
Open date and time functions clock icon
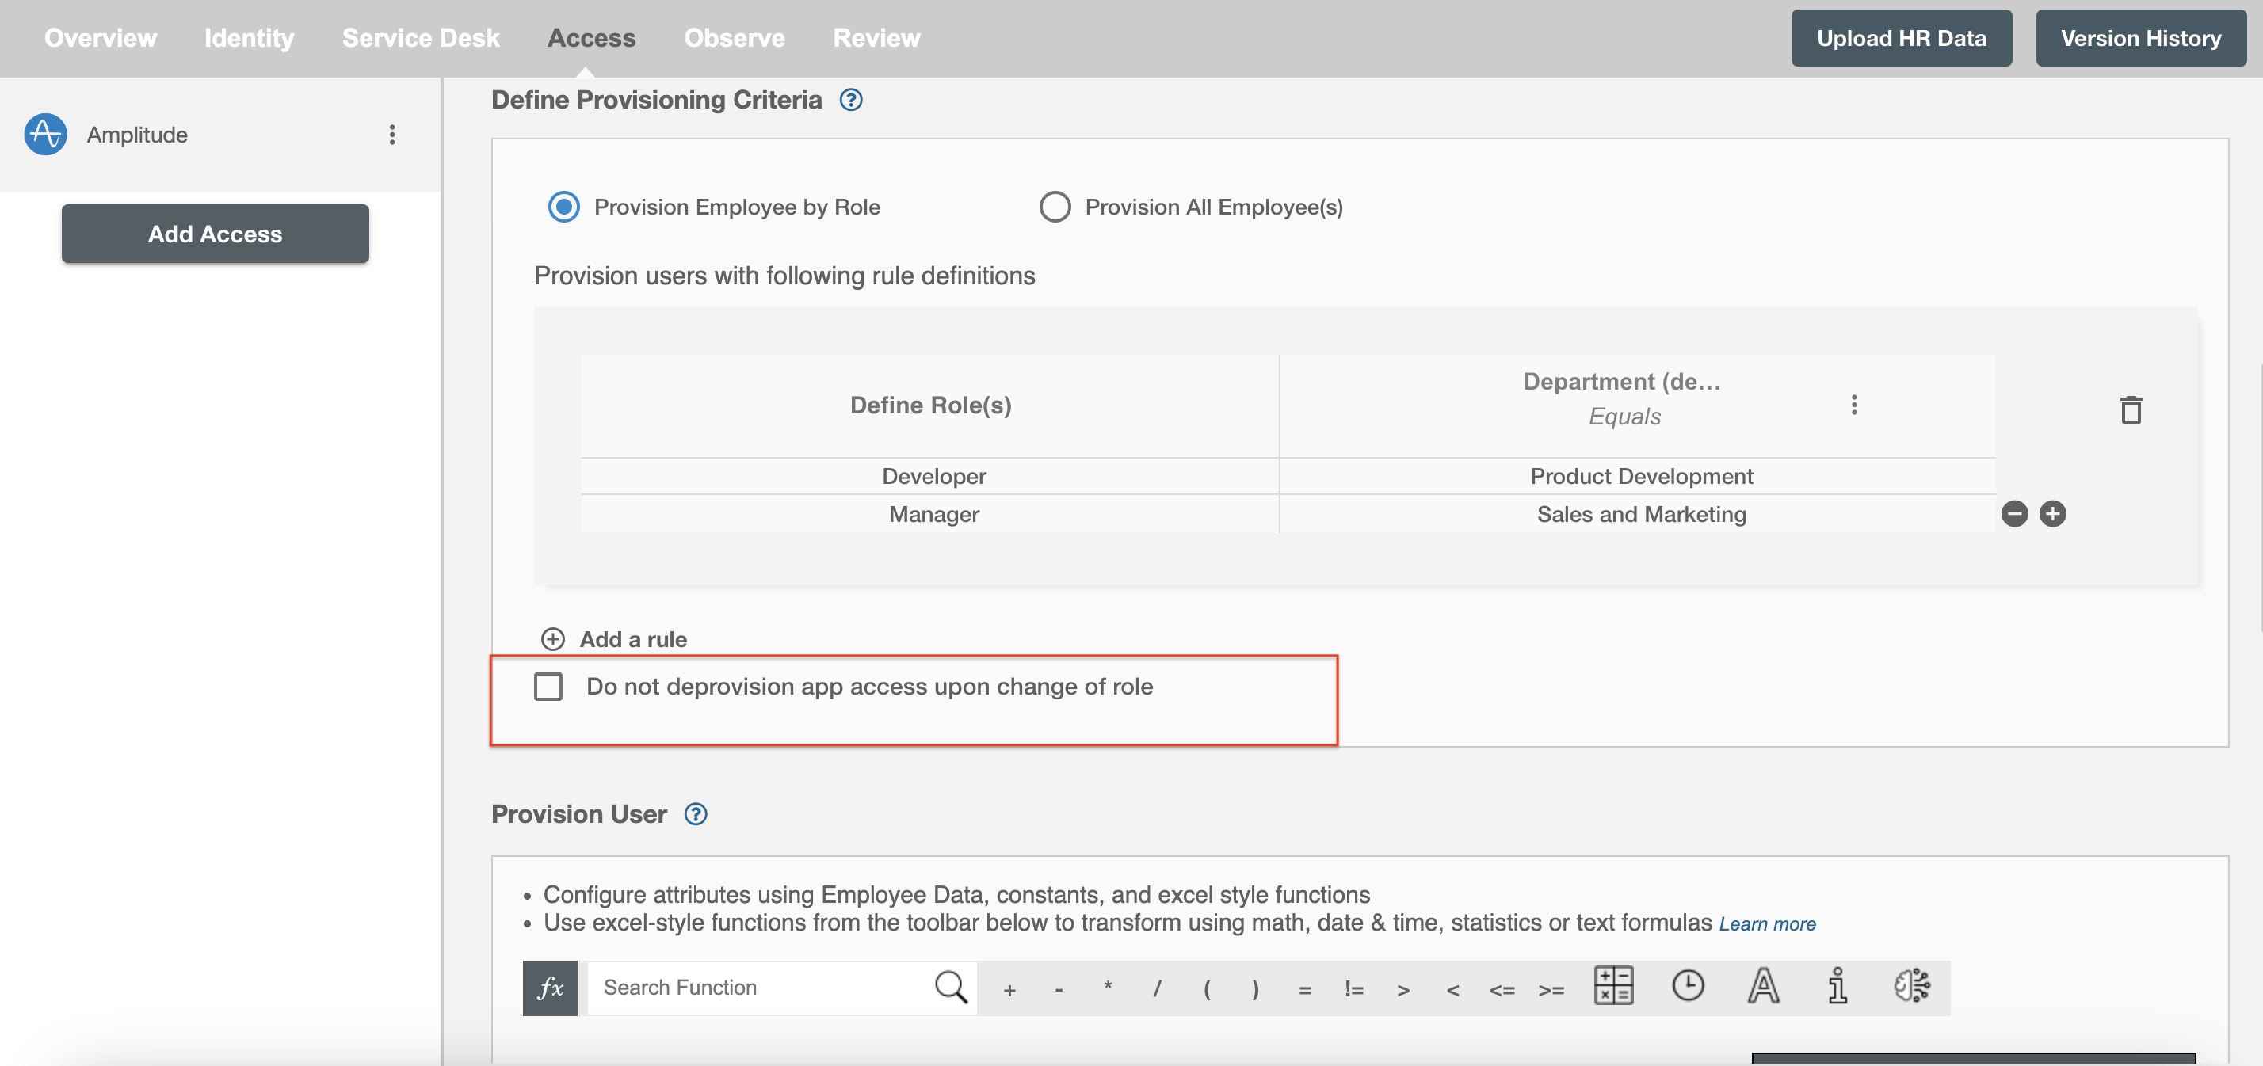pyautogui.click(x=1688, y=985)
